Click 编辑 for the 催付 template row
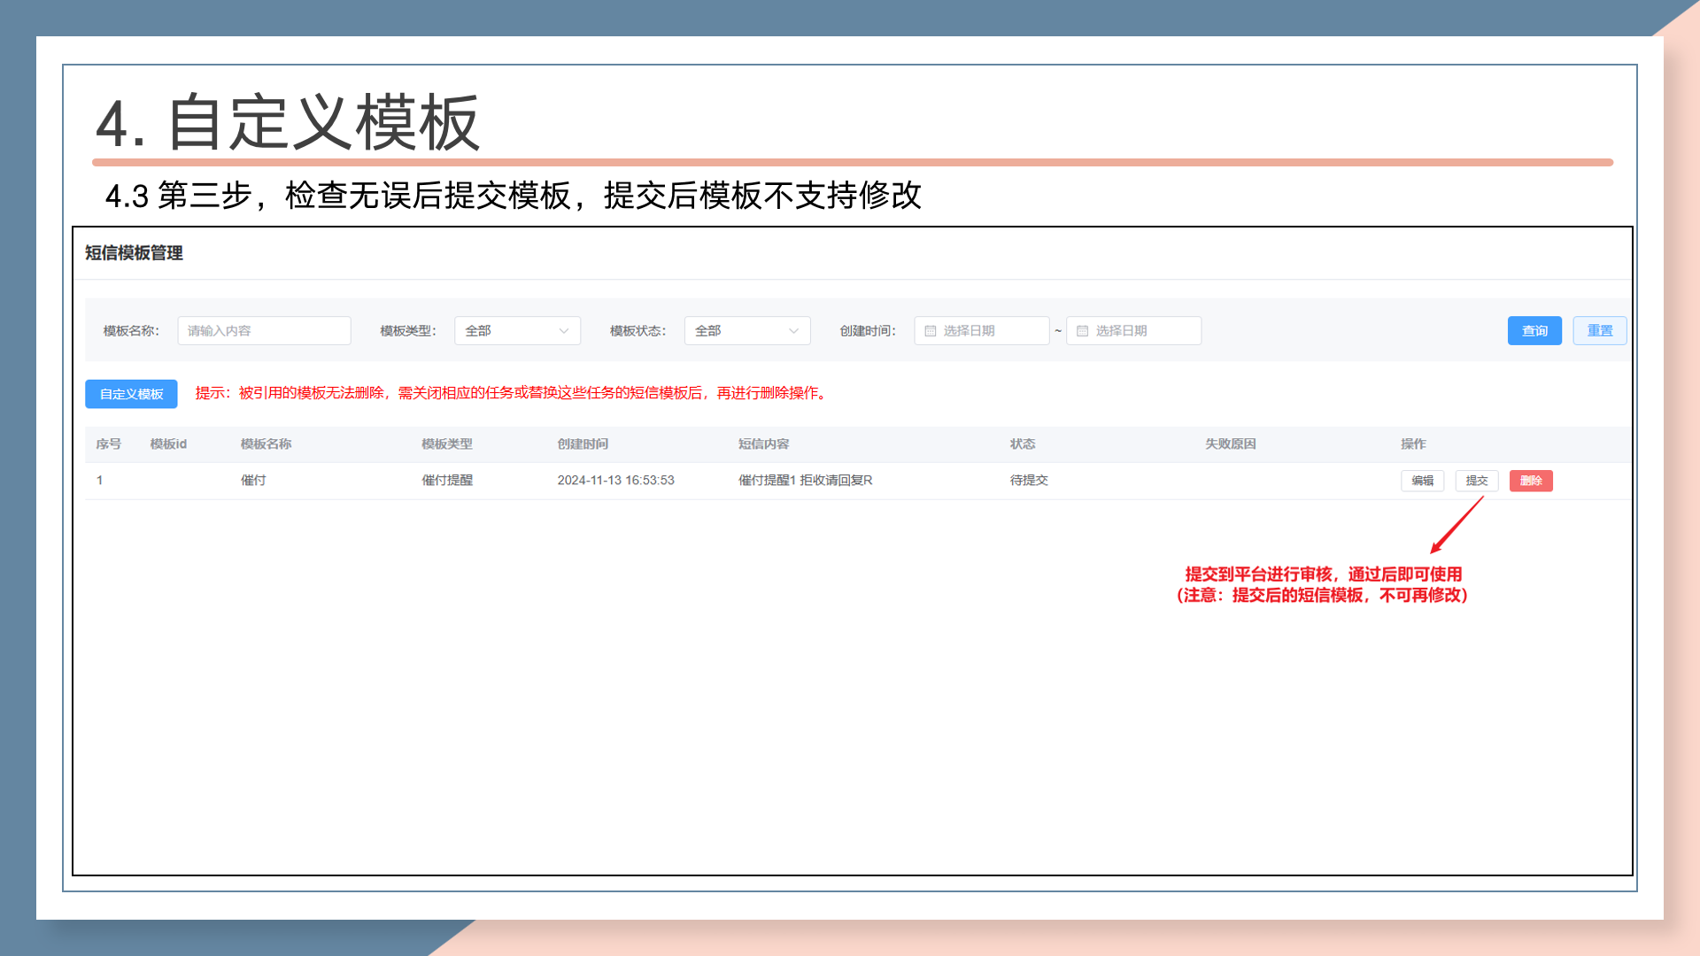This screenshot has width=1700, height=956. coord(1422,481)
